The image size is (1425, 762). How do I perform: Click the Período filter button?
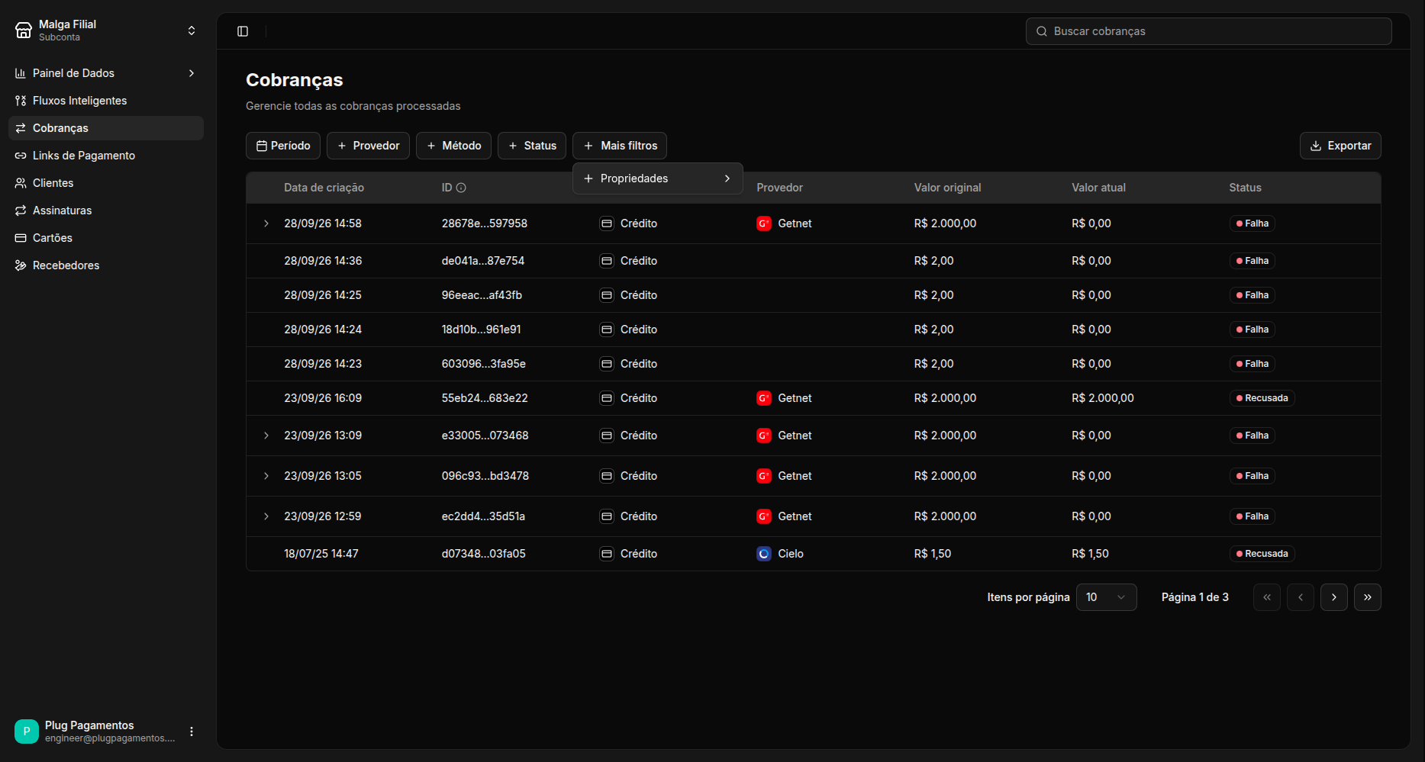[x=283, y=146]
